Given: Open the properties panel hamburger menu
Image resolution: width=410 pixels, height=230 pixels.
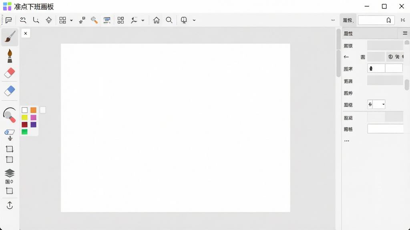Looking at the screenshot, I should 405,33.
